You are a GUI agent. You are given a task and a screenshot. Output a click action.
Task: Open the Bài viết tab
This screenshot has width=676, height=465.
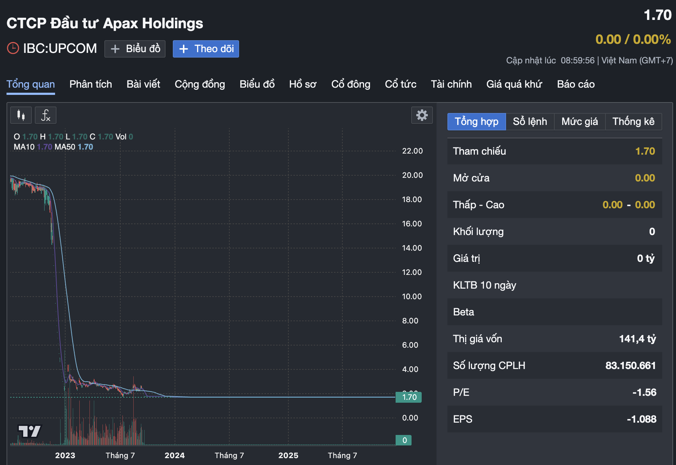[x=143, y=84]
